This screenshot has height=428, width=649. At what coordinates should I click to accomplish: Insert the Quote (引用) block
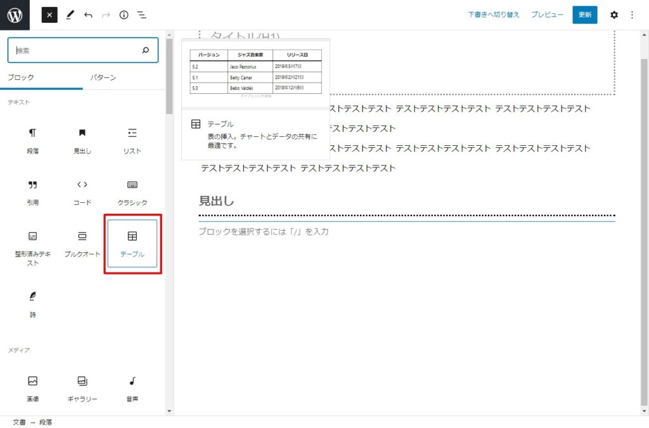coord(32,191)
